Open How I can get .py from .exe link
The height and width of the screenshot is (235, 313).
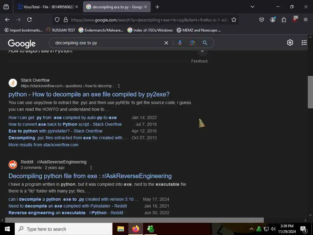62,117
